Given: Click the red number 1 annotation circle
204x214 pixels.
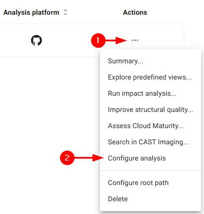Looking at the screenshot, I should click(x=98, y=40).
